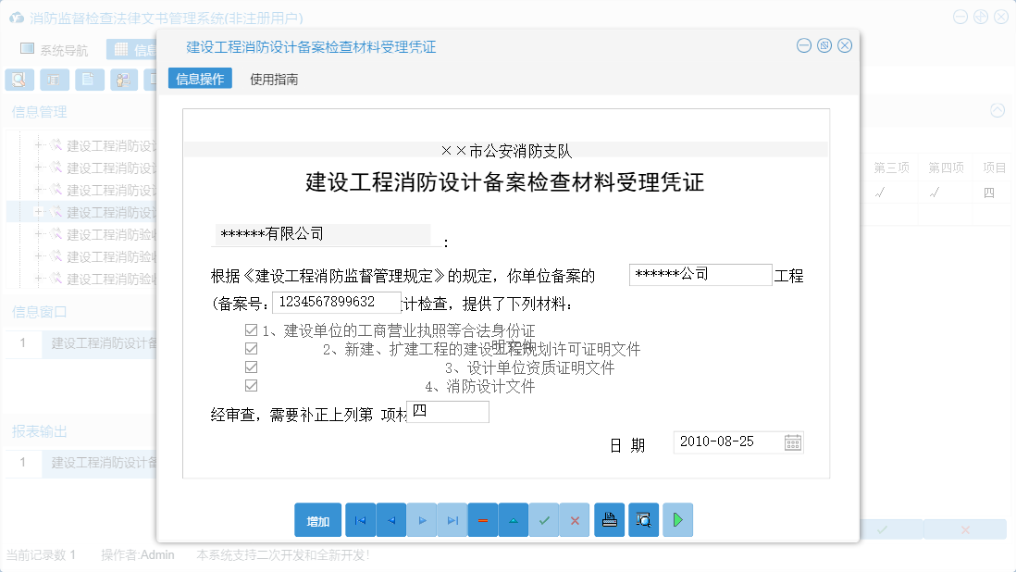The width and height of the screenshot is (1016, 572).
Task: Click the green run arrow icon
Action: [677, 519]
